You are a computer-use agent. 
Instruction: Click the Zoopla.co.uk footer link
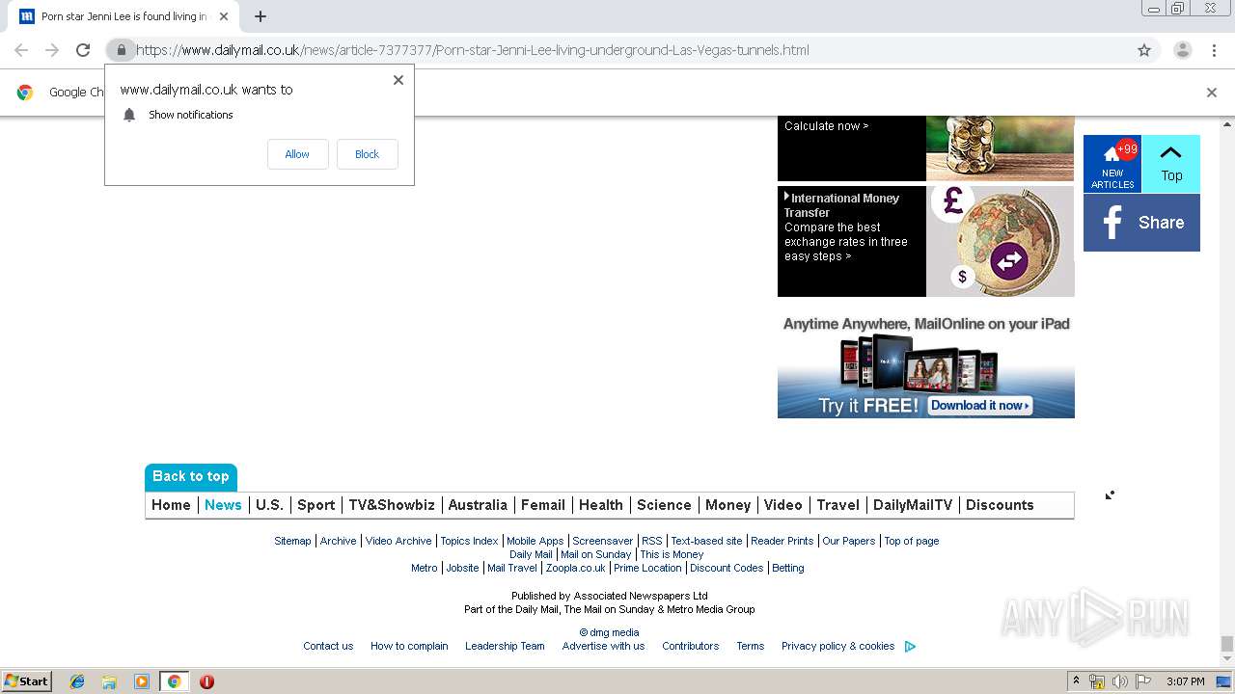[576, 568]
